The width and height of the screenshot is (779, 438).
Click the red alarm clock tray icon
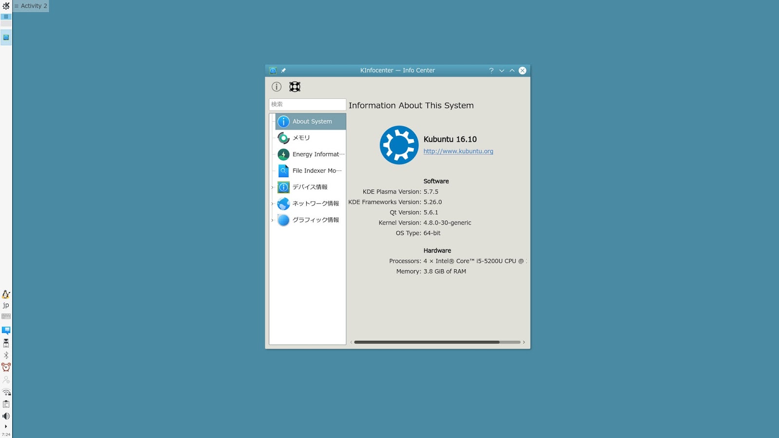[x=6, y=367]
